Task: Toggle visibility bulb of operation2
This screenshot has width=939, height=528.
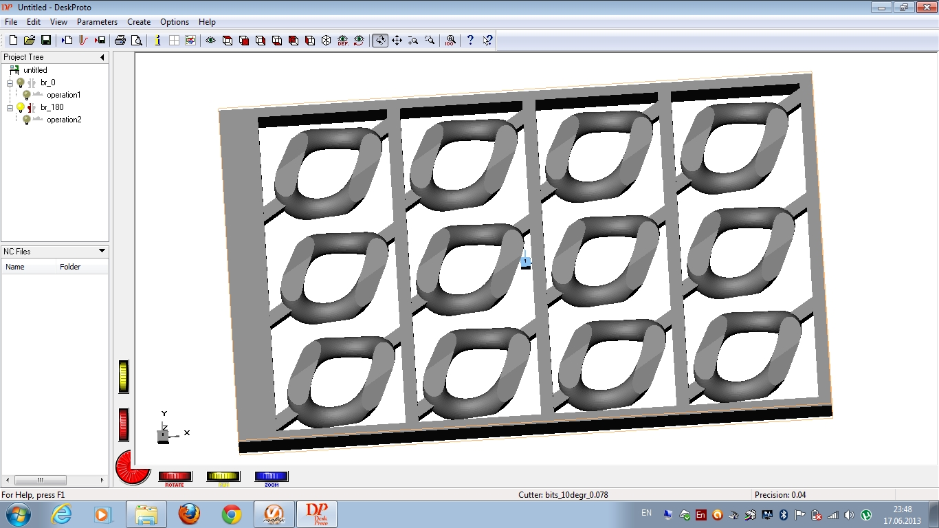Action: [x=26, y=120]
